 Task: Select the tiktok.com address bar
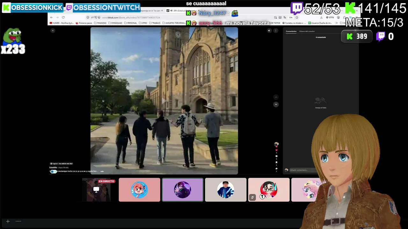(x=178, y=17)
